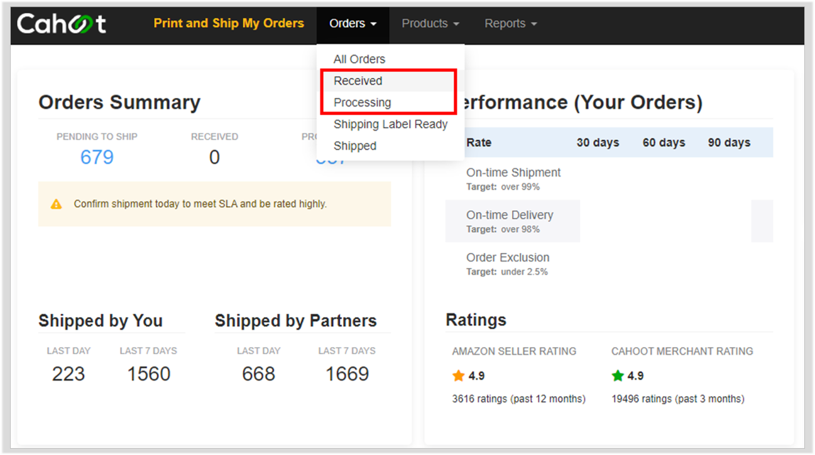Click Shipped by Partners last day 668
The image size is (815, 455).
point(258,374)
